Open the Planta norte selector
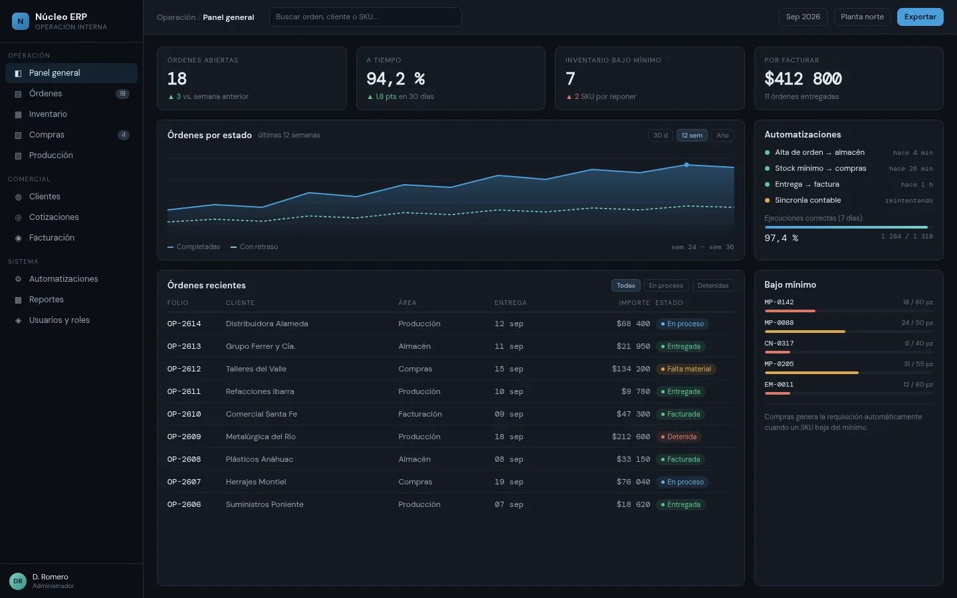Screen dimensions: 957x598 coord(862,17)
